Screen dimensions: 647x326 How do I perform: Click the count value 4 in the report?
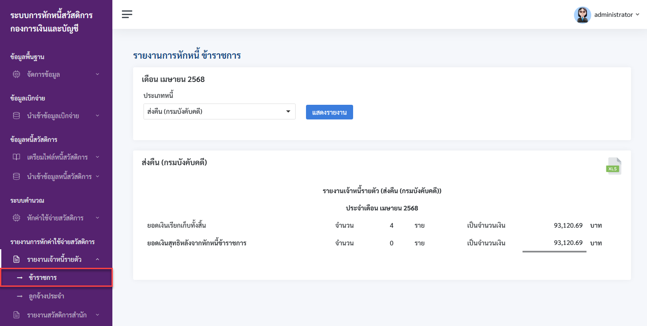tap(392, 225)
